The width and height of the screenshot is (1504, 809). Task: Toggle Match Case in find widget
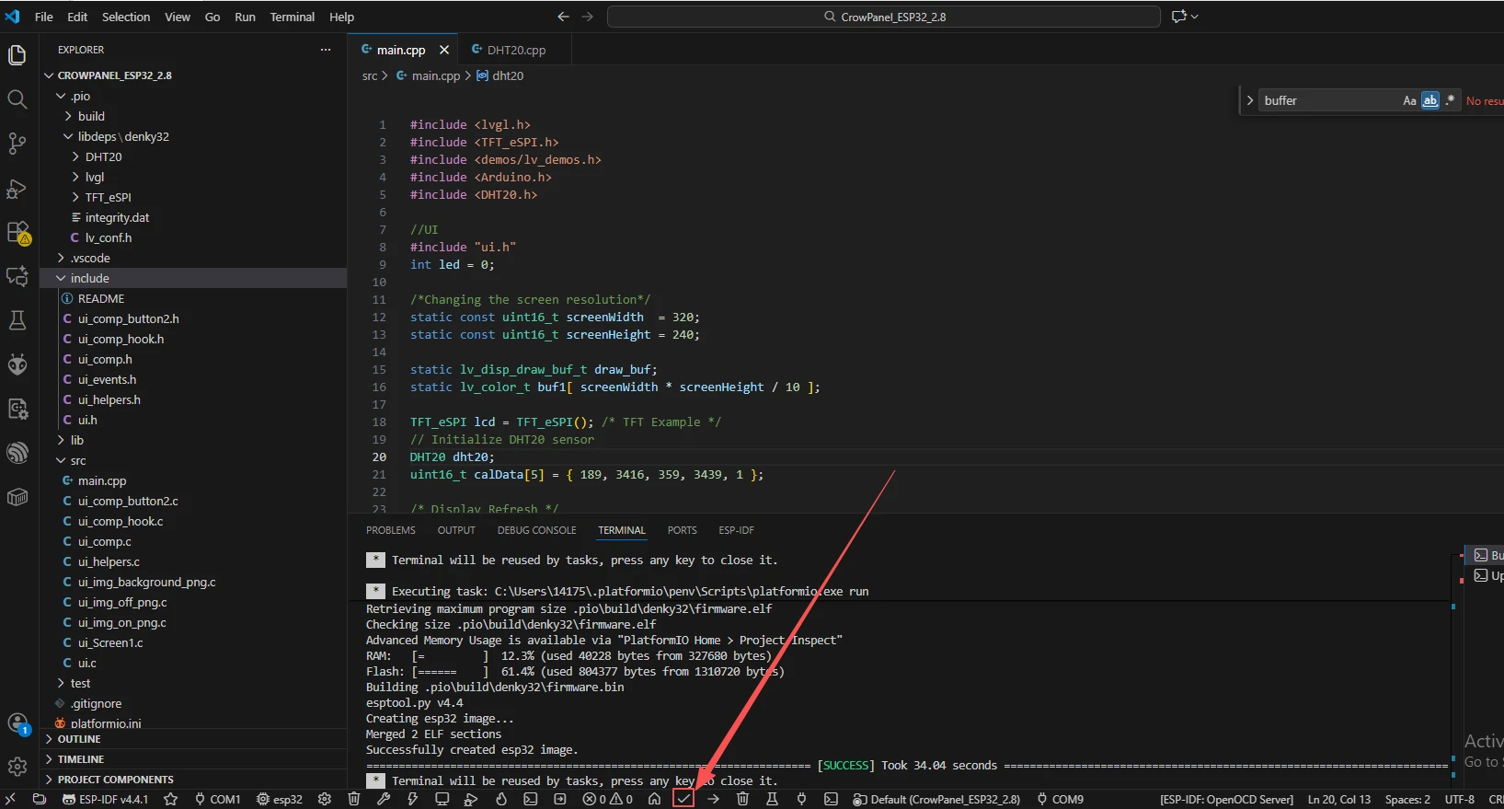coord(1409,100)
